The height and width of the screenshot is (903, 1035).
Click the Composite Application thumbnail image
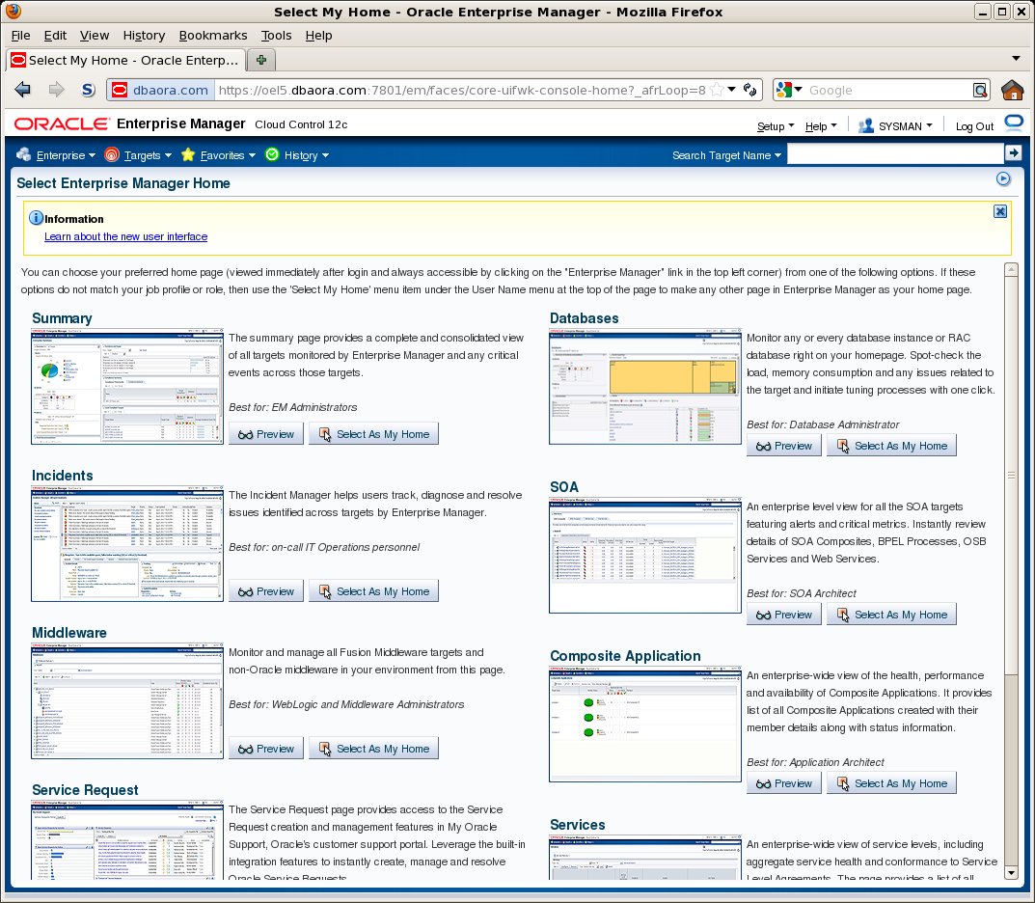[x=645, y=725]
